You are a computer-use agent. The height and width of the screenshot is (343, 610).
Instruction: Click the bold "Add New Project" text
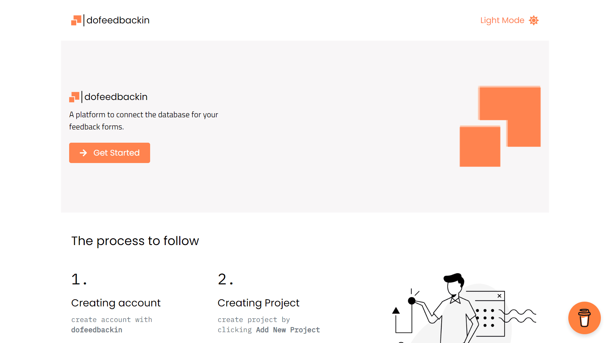288,330
